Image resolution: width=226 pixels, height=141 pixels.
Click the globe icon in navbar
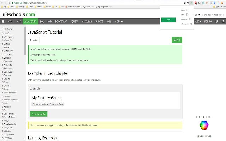pyautogui.click(x=216, y=21)
